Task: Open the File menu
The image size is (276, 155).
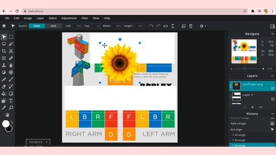Action: pos(7,18)
